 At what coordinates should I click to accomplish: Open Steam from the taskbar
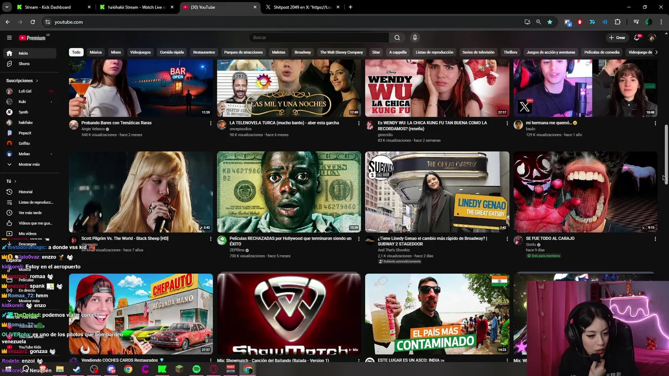tap(77, 369)
